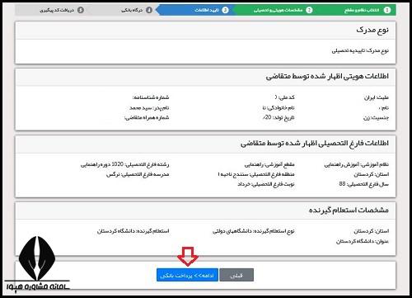Click 'مدرسه فارغ التحصیلی: نرگس' text
The width and height of the screenshot is (412, 298).
click(138, 174)
